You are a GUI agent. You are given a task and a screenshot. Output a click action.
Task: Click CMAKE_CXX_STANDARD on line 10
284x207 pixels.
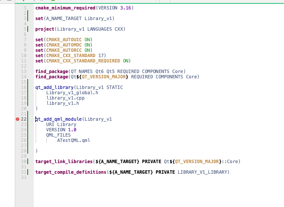(x=71, y=56)
